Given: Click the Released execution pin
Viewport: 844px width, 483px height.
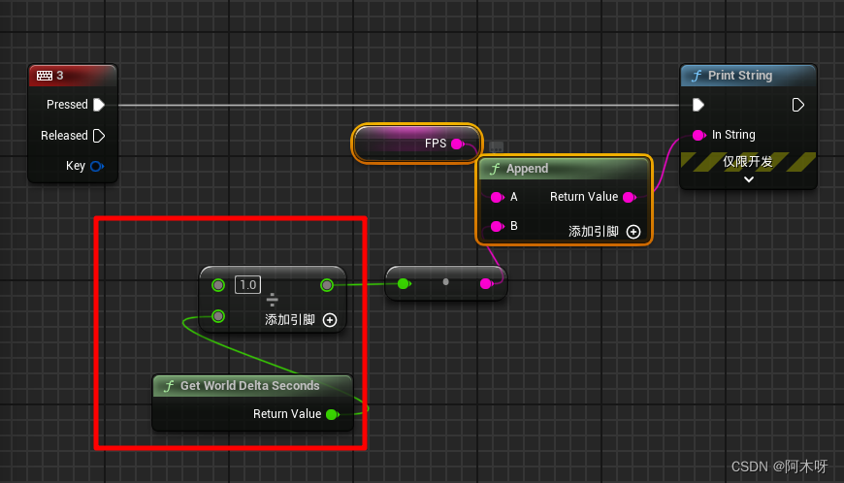Looking at the screenshot, I should [x=99, y=136].
